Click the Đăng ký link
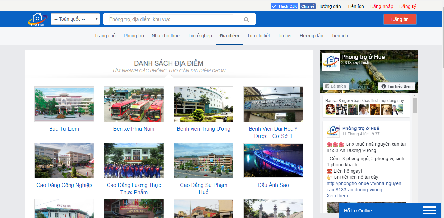The image size is (444, 218). pos(408,6)
